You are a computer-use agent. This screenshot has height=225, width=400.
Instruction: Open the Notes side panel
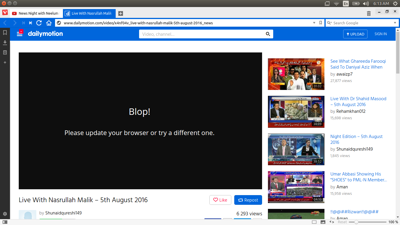tap(5, 52)
